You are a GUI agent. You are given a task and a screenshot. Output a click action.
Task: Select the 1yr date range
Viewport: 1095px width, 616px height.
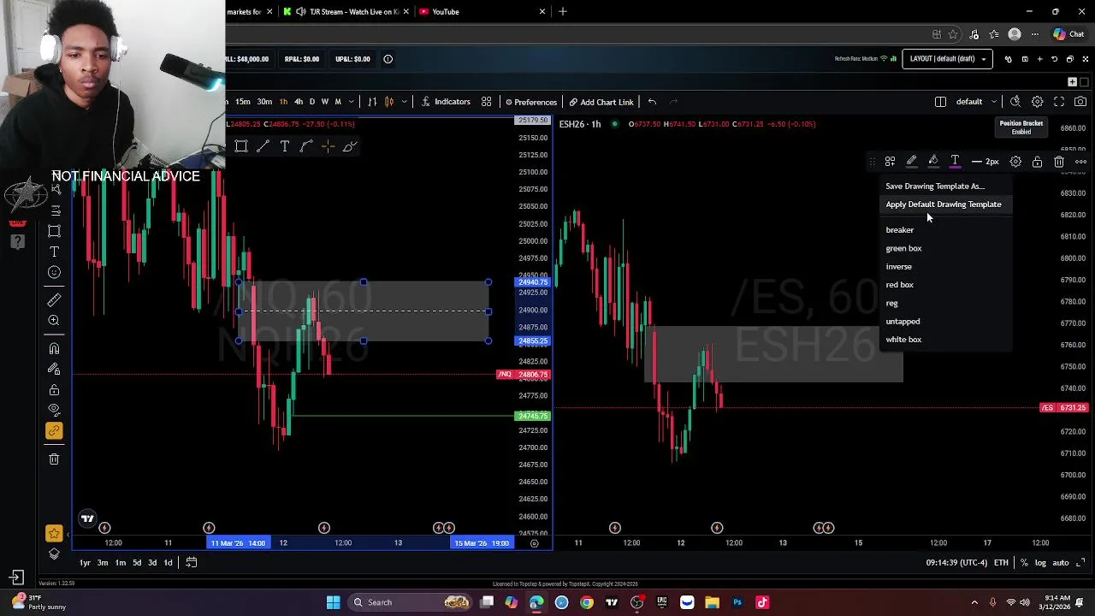coord(85,562)
